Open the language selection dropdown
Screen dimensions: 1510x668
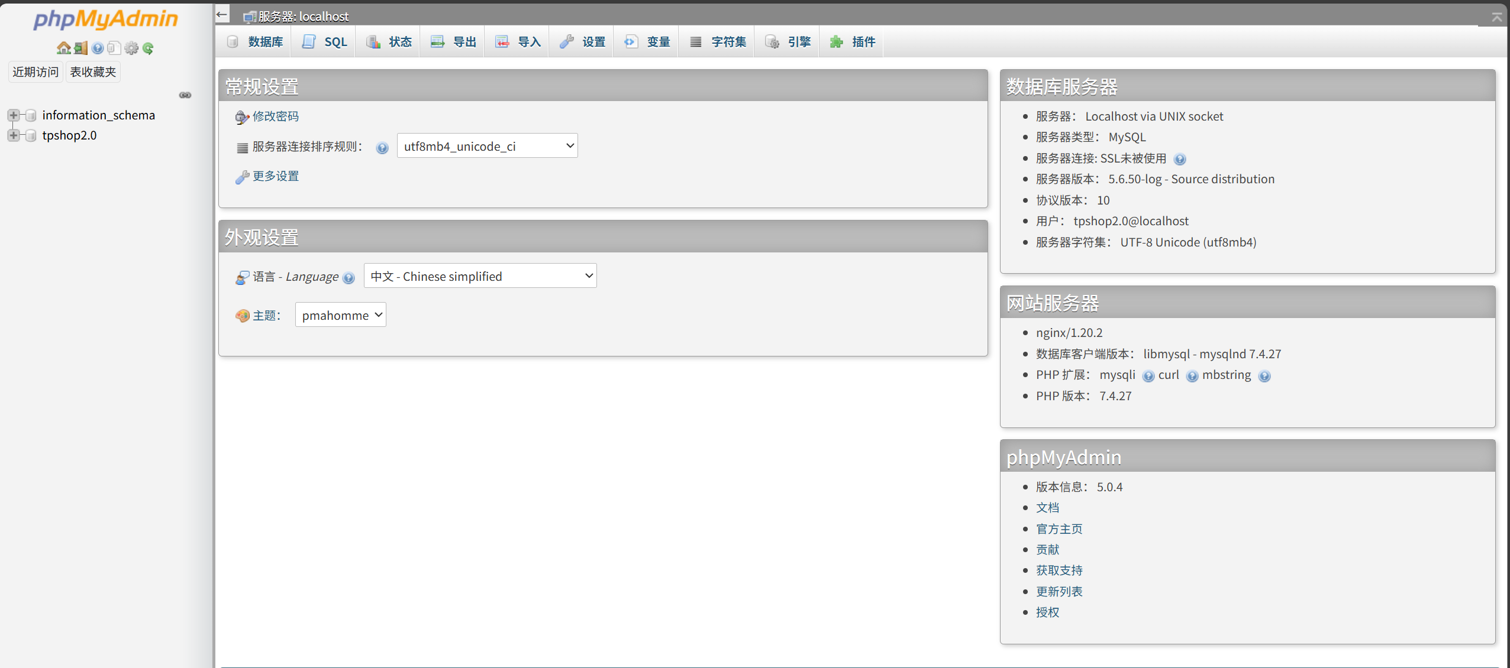click(x=480, y=276)
